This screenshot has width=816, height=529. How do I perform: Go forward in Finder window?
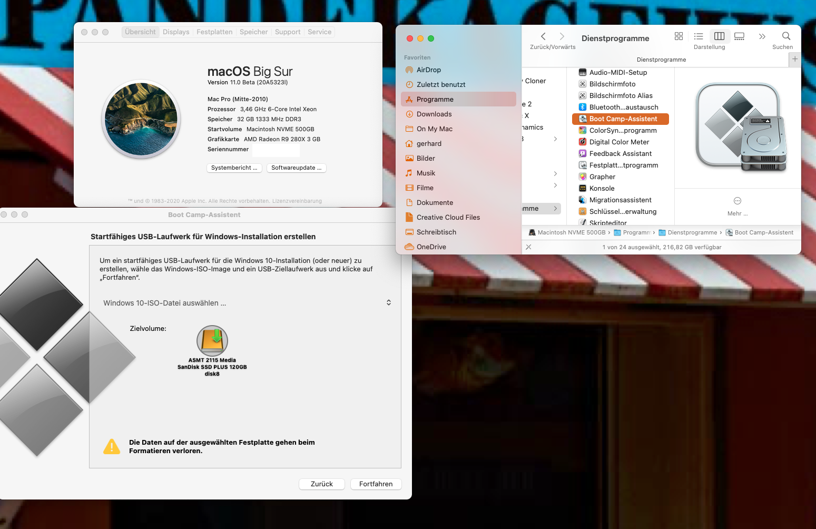click(x=562, y=36)
